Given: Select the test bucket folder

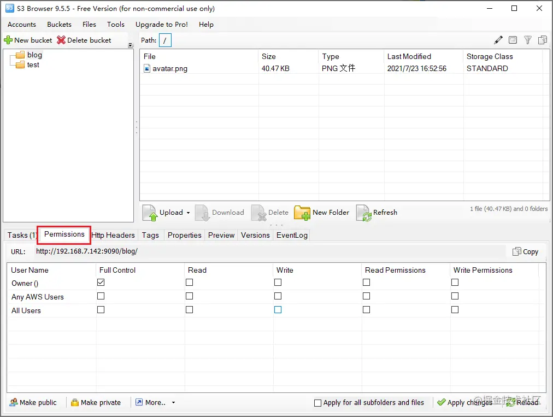Looking at the screenshot, I should click(28, 65).
